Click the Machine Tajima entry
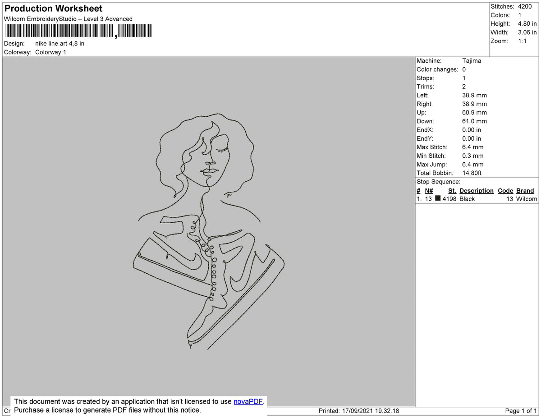This screenshot has height=418, width=541. [472, 61]
